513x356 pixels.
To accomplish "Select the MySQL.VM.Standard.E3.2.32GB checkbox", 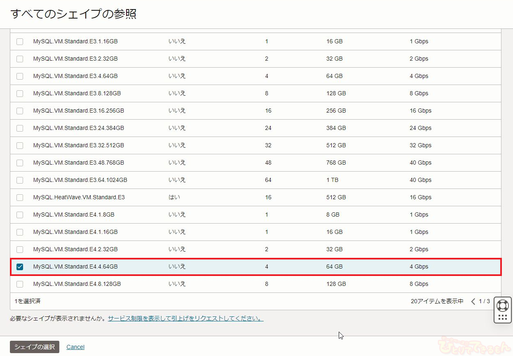I will coord(20,59).
